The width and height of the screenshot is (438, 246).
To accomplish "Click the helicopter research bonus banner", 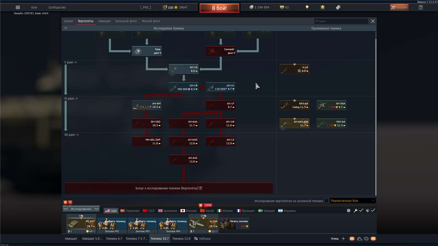I will [x=169, y=188].
